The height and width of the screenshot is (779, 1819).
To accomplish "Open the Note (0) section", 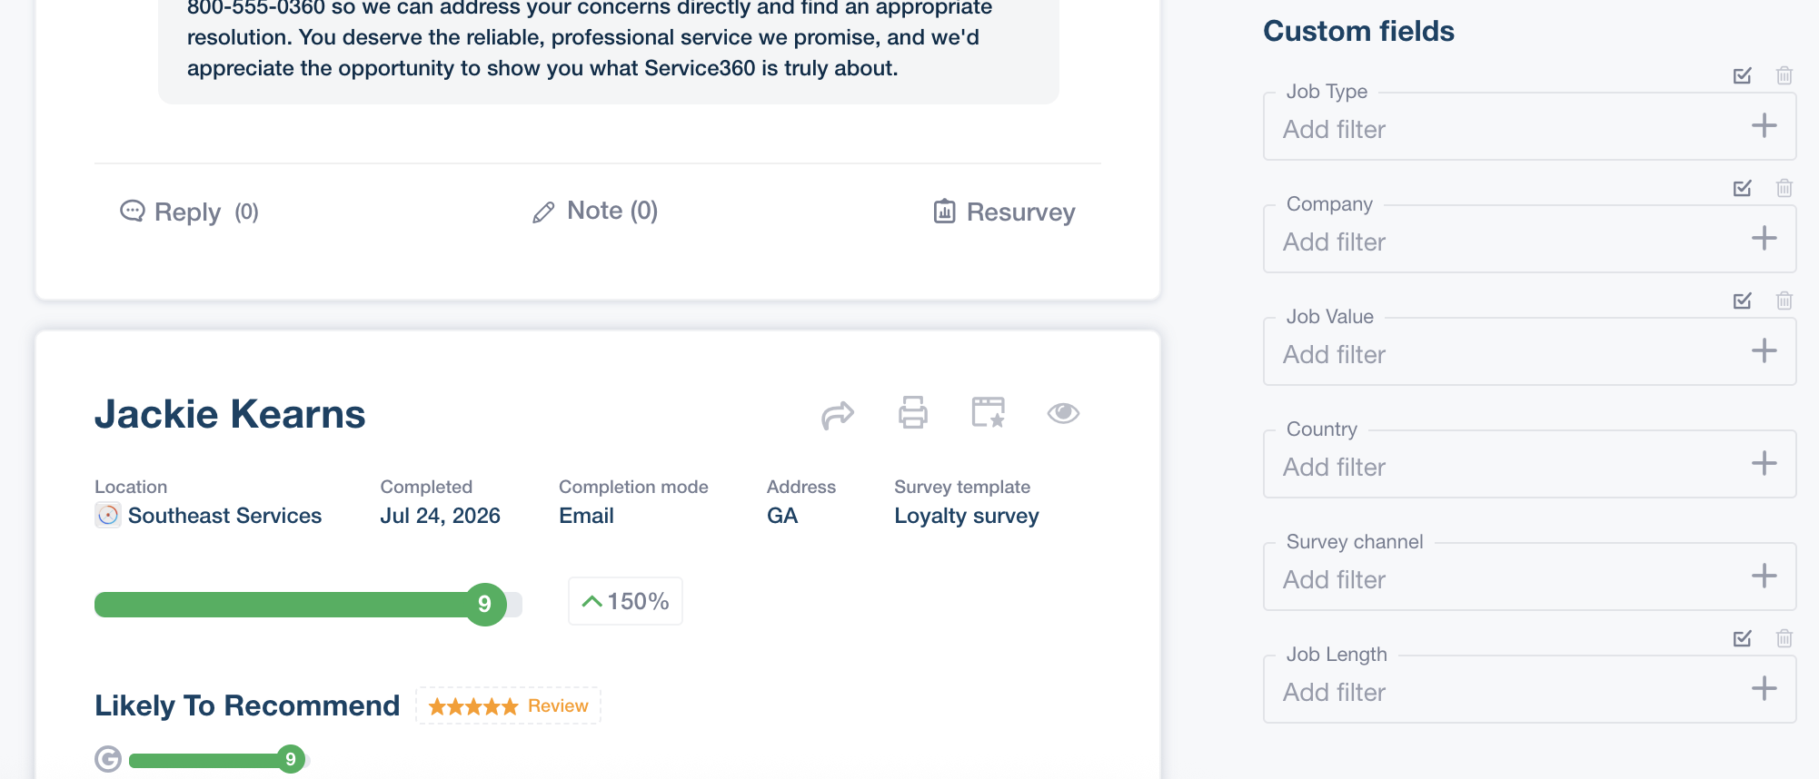I will [x=595, y=211].
